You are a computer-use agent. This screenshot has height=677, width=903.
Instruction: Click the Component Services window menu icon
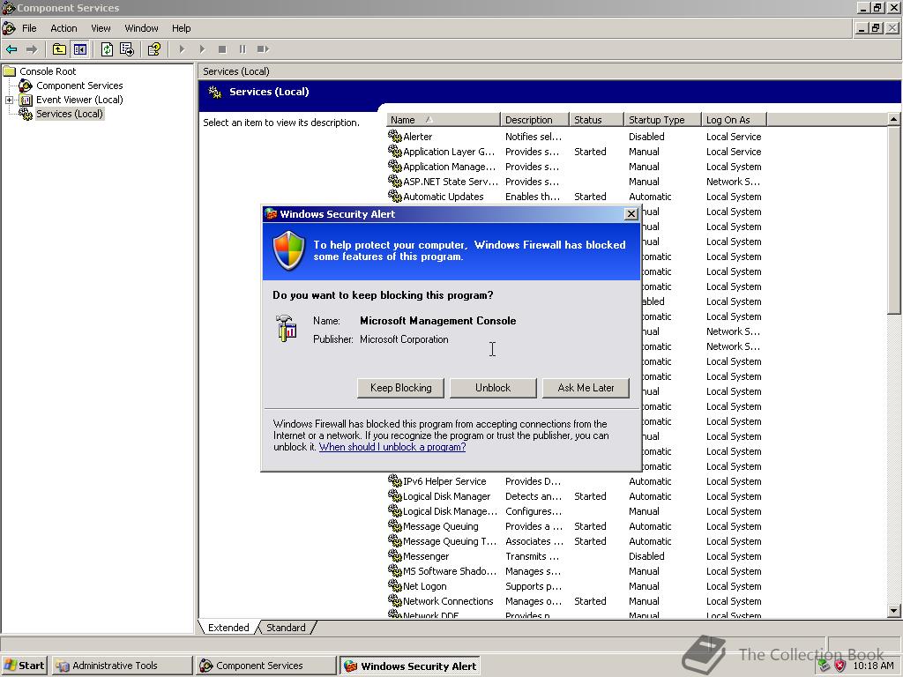point(9,28)
